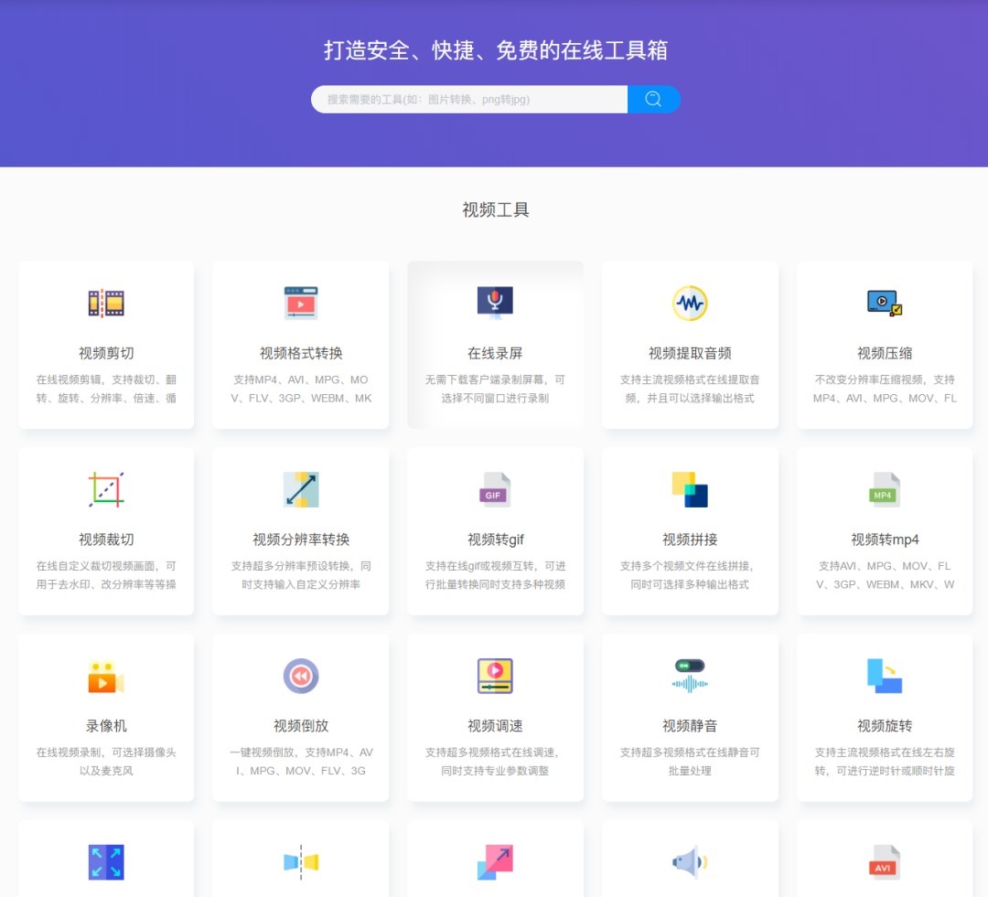Image resolution: width=988 pixels, height=897 pixels.
Task: Click the 录像机 title
Action: click(106, 726)
